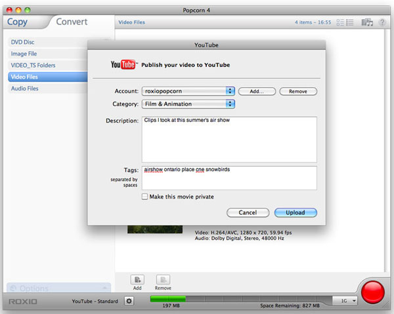
Task: Click the Upload button
Action: click(x=295, y=212)
